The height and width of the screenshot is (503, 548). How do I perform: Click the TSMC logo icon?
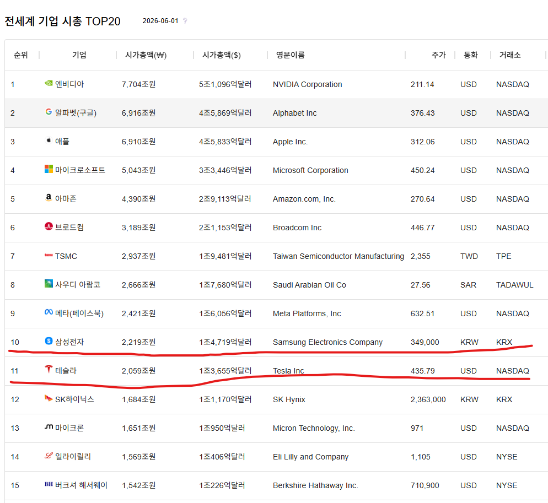(x=49, y=255)
